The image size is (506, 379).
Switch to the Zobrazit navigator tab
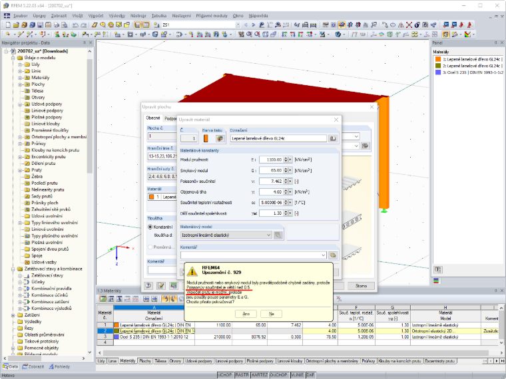pos(33,366)
